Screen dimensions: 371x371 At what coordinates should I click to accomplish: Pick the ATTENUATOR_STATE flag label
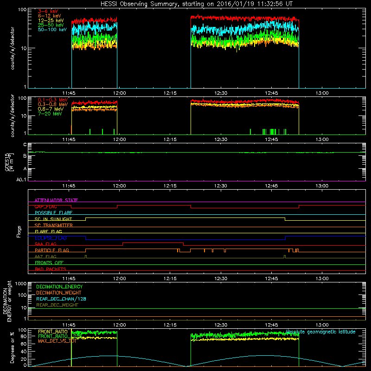56,200
